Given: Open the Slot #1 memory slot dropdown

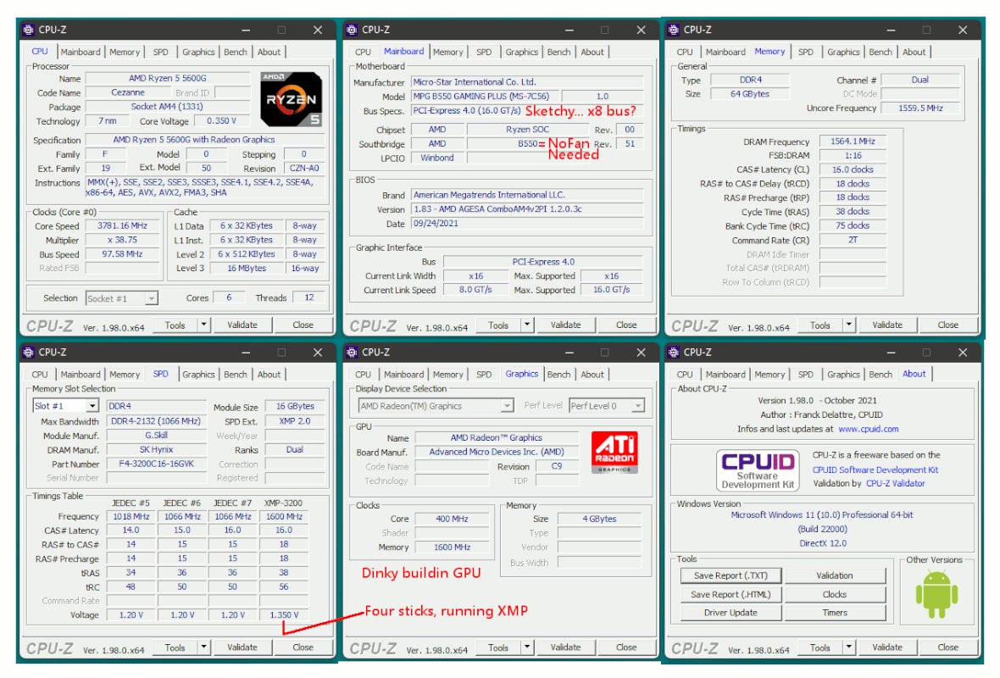Looking at the screenshot, I should (x=92, y=406).
